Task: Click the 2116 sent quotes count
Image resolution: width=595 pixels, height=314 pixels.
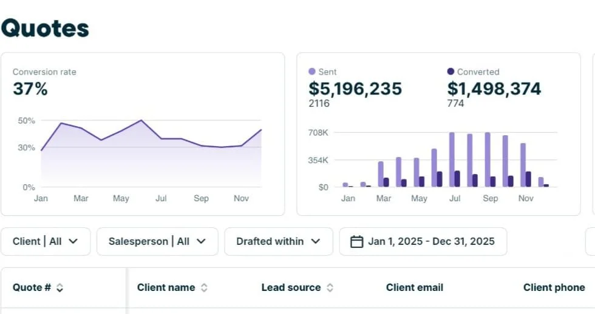Action: (x=319, y=104)
